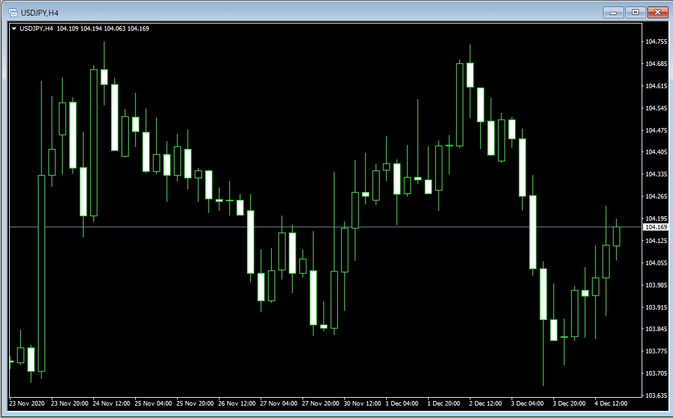This screenshot has width=673, height=418.
Task: Minimize the USDJPY,H4 chart window
Action: pos(613,12)
